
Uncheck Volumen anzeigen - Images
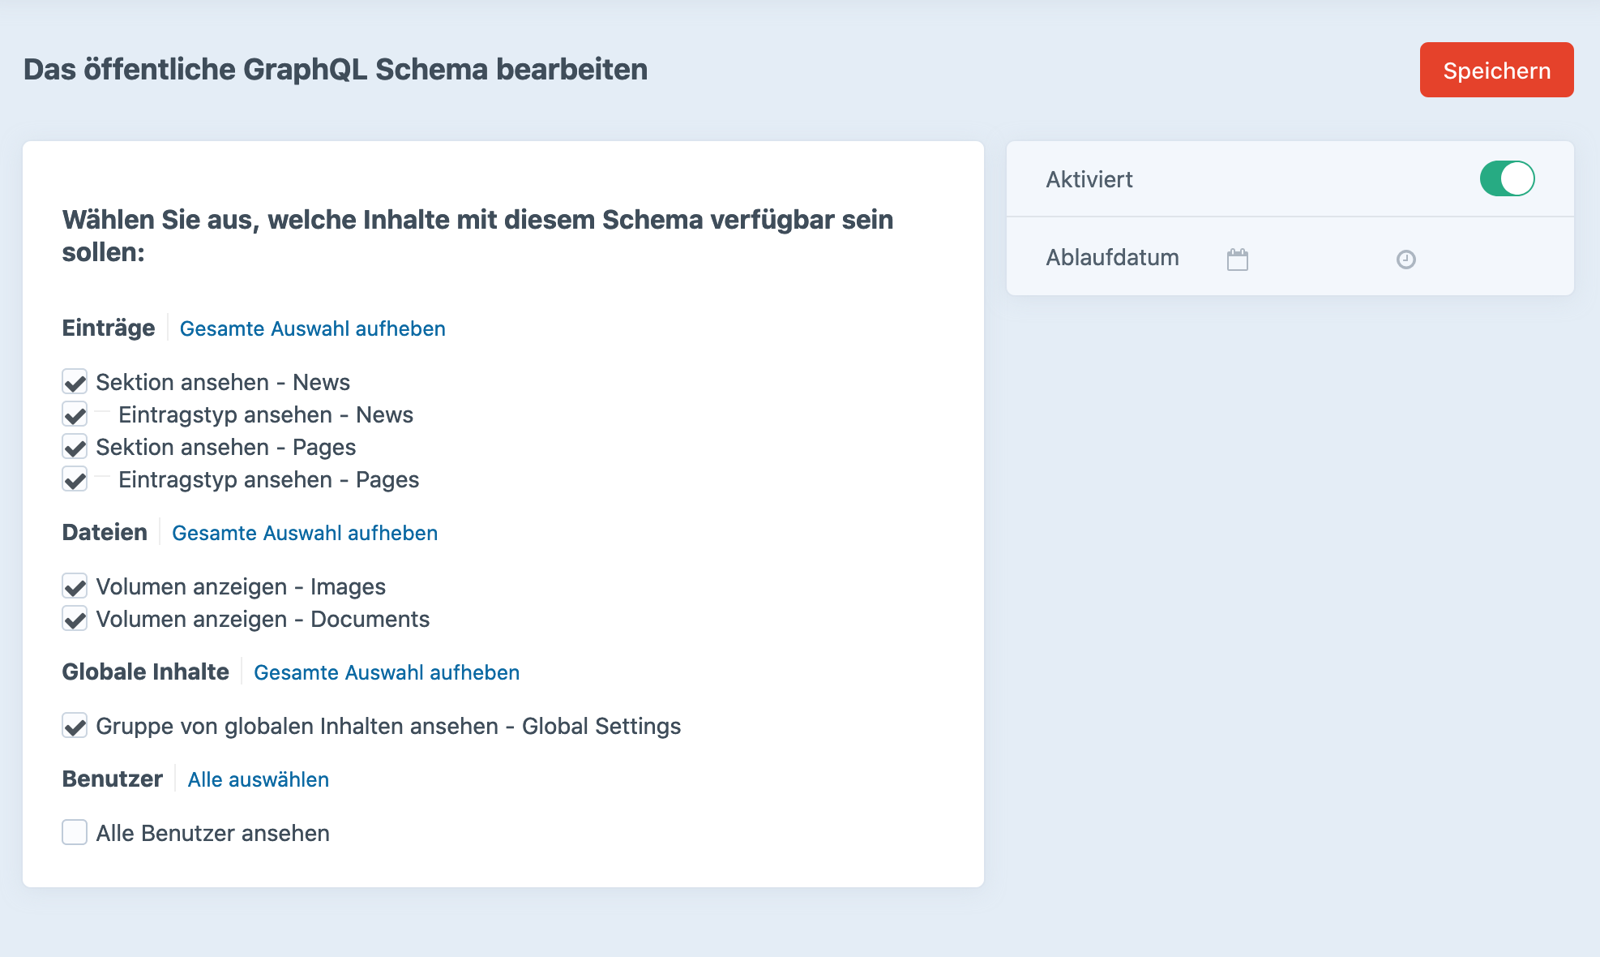point(75,586)
